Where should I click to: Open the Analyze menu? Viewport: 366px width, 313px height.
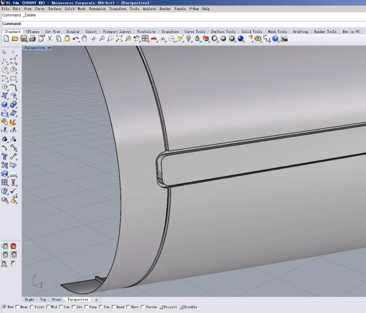(x=149, y=9)
